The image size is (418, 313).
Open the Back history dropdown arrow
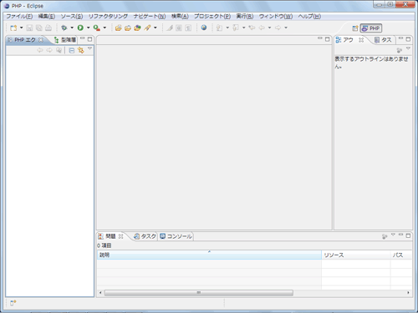pyautogui.click(x=269, y=28)
